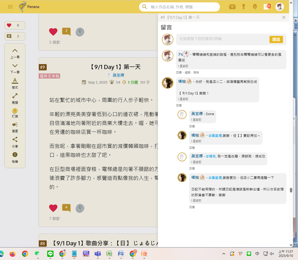Click the Penana logo

click(x=29, y=7)
